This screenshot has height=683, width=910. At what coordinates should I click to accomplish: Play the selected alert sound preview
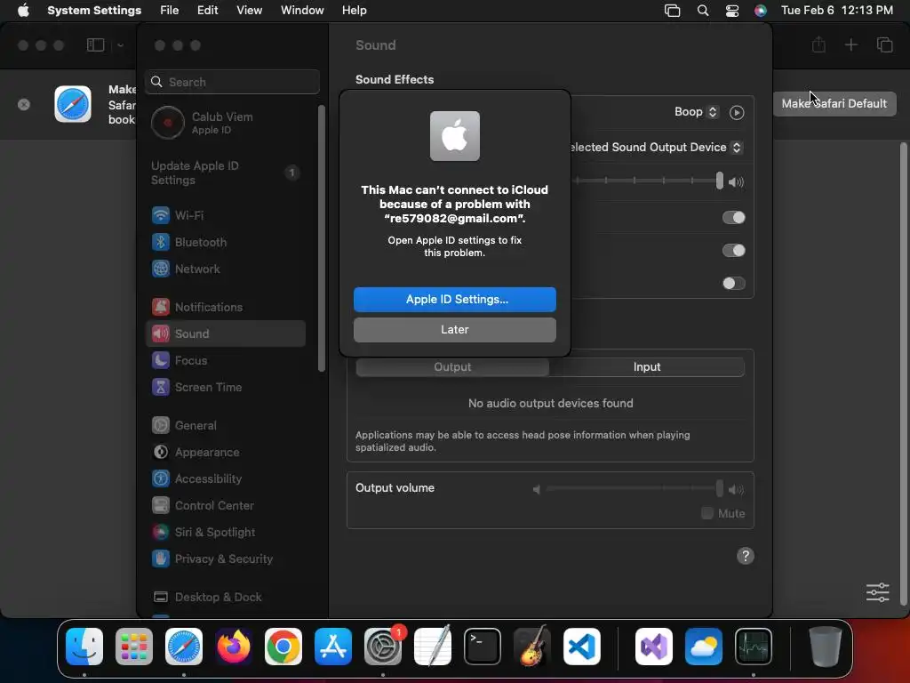tap(737, 113)
